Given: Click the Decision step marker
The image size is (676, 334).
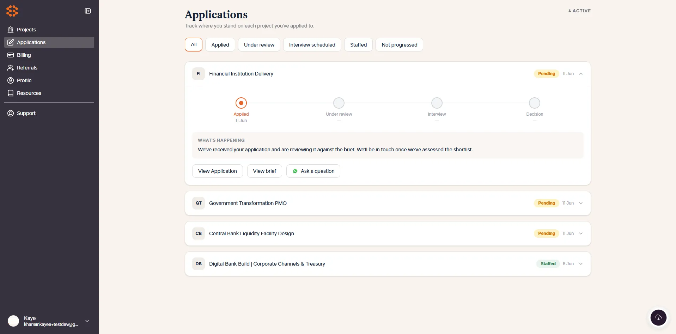Looking at the screenshot, I should point(535,103).
